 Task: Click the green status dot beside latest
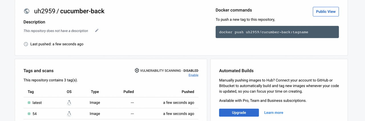[29, 103]
